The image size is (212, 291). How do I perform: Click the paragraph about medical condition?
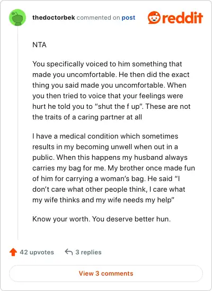pos(113,168)
